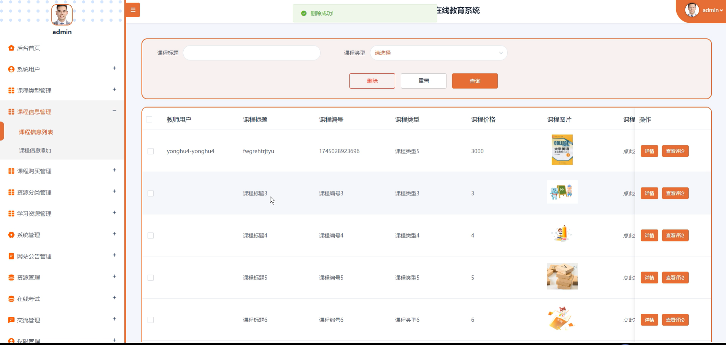The width and height of the screenshot is (726, 345).
Task: Open the admin account dropdown arrow
Action: 721,11
